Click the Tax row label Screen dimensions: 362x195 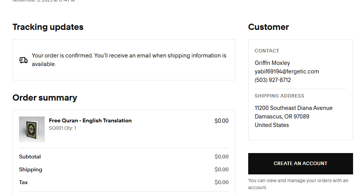click(23, 183)
